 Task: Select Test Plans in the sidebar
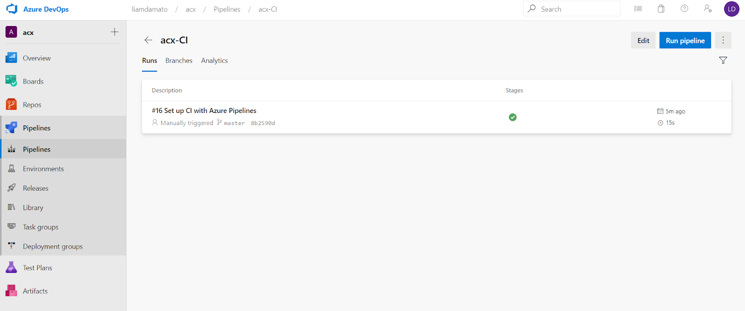pos(37,268)
